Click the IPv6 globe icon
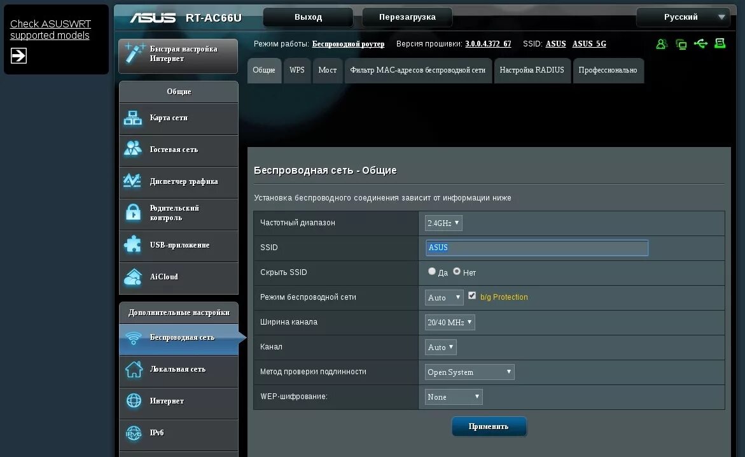 [x=134, y=433]
